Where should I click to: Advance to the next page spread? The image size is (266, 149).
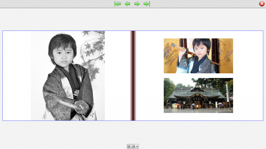click(x=137, y=4)
